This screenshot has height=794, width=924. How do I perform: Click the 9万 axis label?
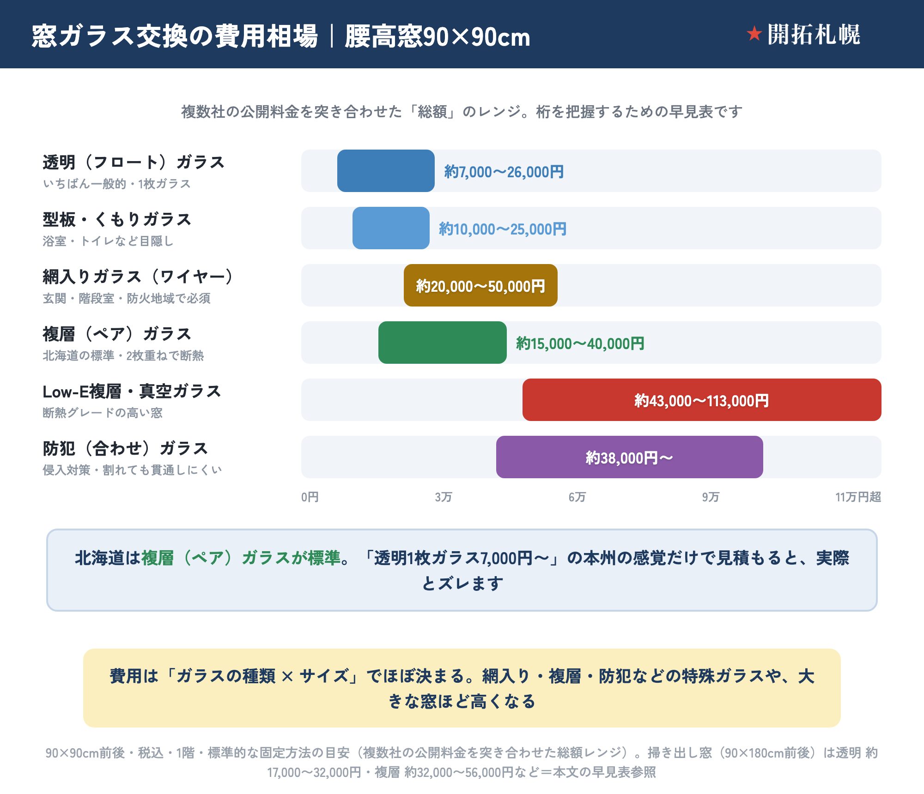[711, 497]
